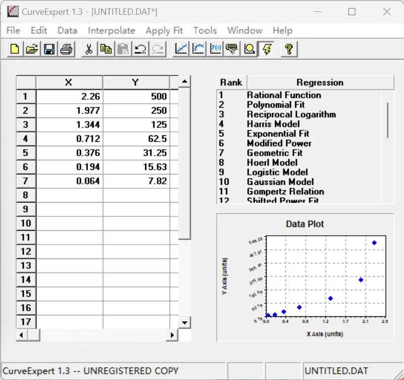
Task: Click the data table scroll down arrow
Action: click(184, 323)
